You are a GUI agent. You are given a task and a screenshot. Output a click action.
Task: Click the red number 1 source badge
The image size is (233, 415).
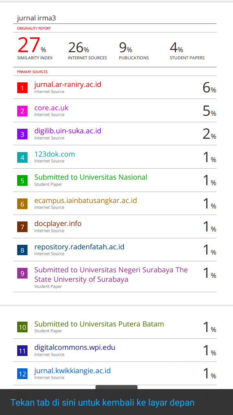coord(22,88)
